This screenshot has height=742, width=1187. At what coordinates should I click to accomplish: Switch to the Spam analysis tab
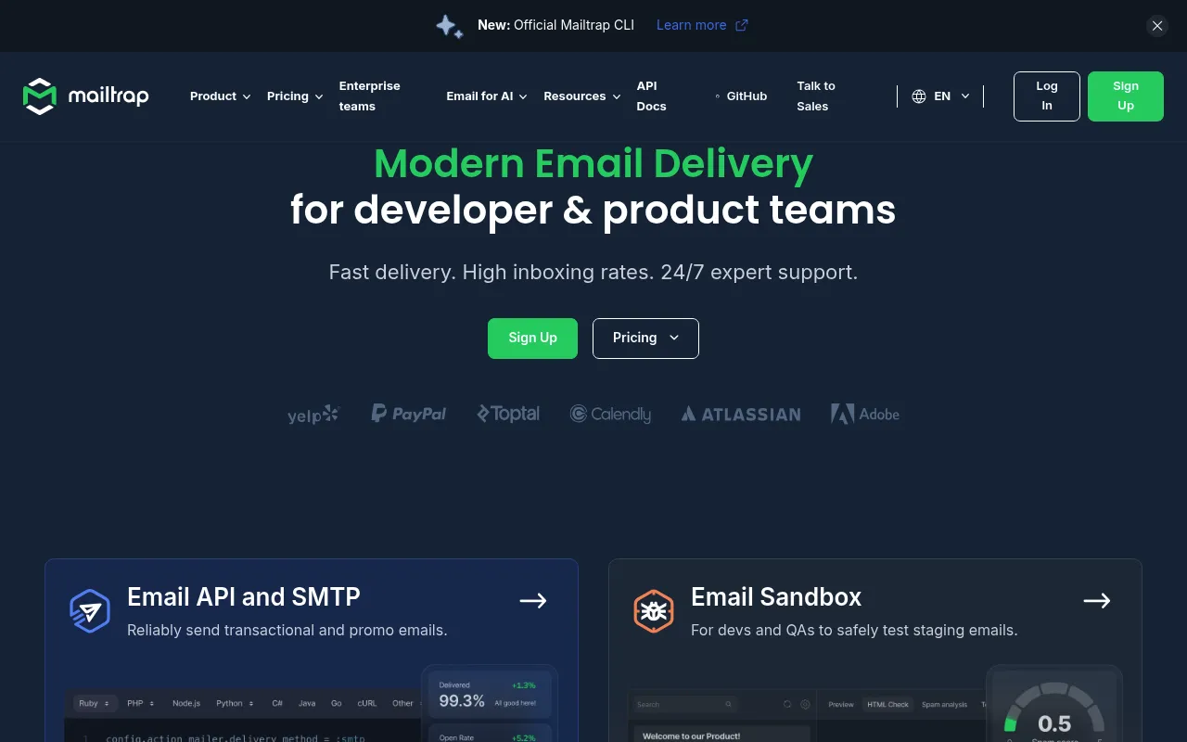tap(945, 705)
